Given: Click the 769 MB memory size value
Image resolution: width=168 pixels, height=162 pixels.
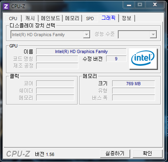Looking at the screenshot, I should pos(133,84).
